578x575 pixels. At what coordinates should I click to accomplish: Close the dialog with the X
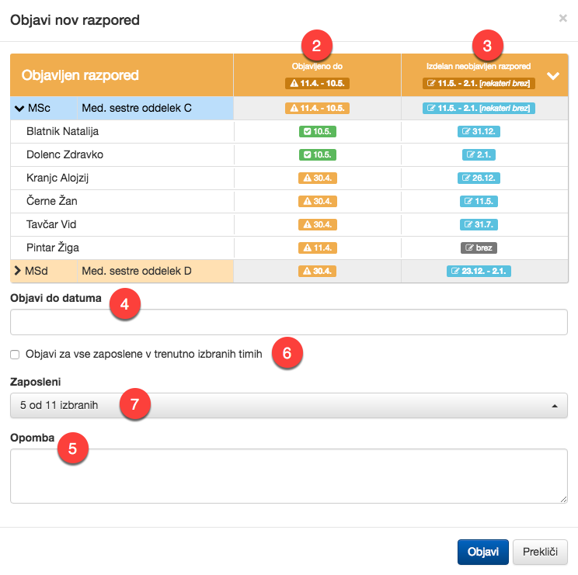click(x=562, y=19)
